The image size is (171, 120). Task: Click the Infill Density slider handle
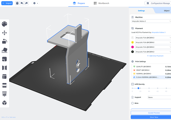[x=138, y=88]
